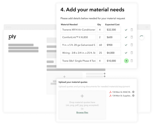Click trash icon for ComfortLink II XL850

(x=132, y=37)
